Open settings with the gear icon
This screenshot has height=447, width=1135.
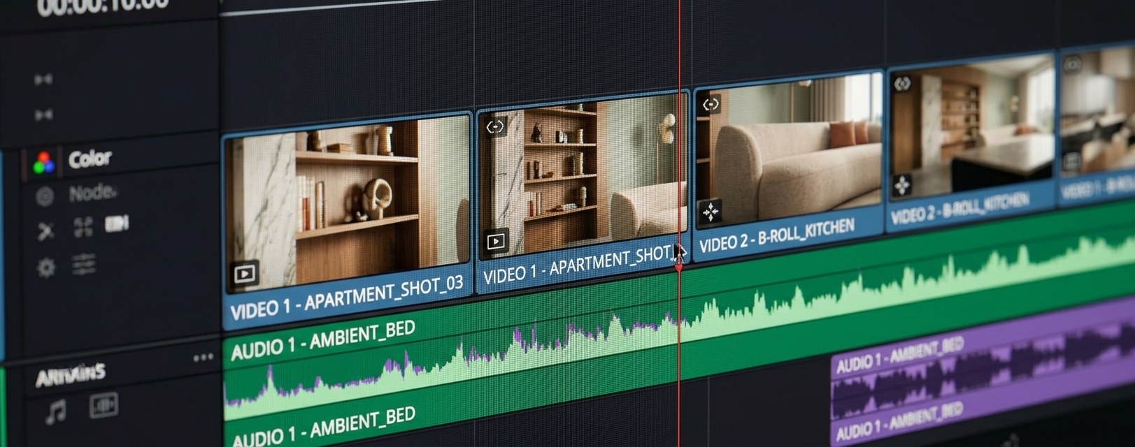pyautogui.click(x=46, y=268)
